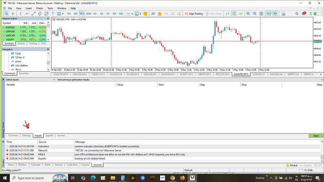Open the Charts menu
The image size is (324, 182).
pos(39,8)
